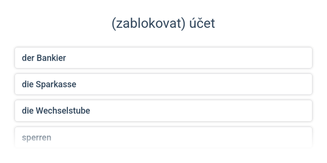Select the top-most answer option "der Bankier"
The height and width of the screenshot is (163, 327).
(163, 58)
